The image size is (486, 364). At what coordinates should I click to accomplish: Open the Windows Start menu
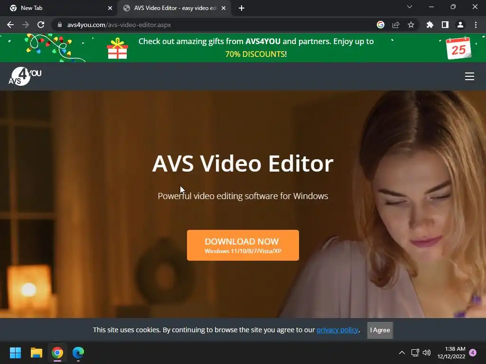pyautogui.click(x=15, y=353)
